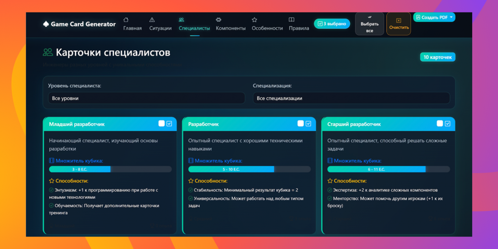Click the star icon in Старший разработчик card
The height and width of the screenshot is (249, 498).
click(330, 181)
